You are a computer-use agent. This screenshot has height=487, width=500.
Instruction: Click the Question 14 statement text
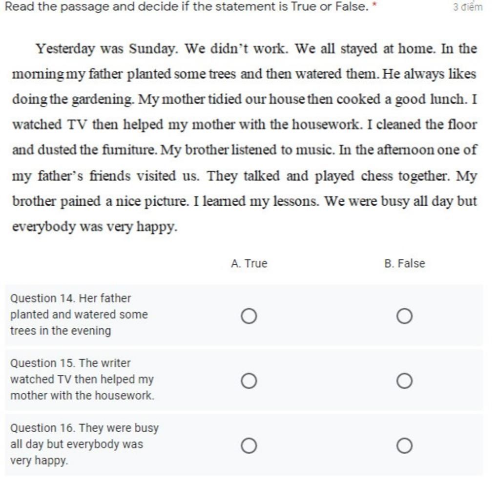pyautogui.click(x=79, y=315)
